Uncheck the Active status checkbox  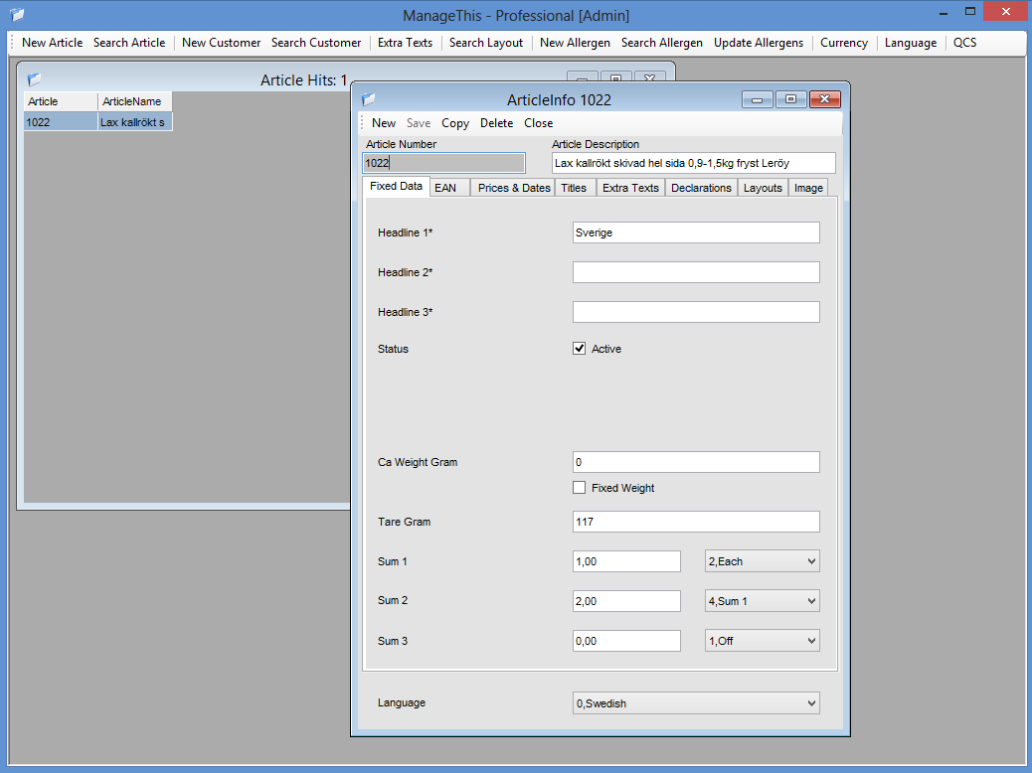(x=580, y=349)
